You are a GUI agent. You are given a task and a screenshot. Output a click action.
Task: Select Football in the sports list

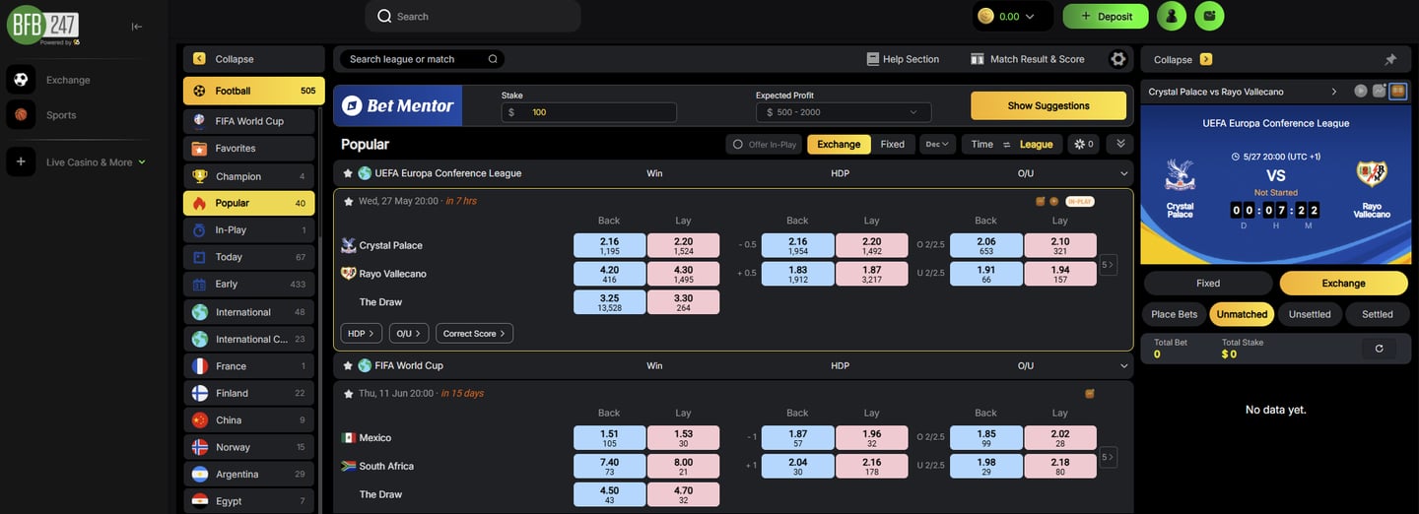(x=254, y=91)
